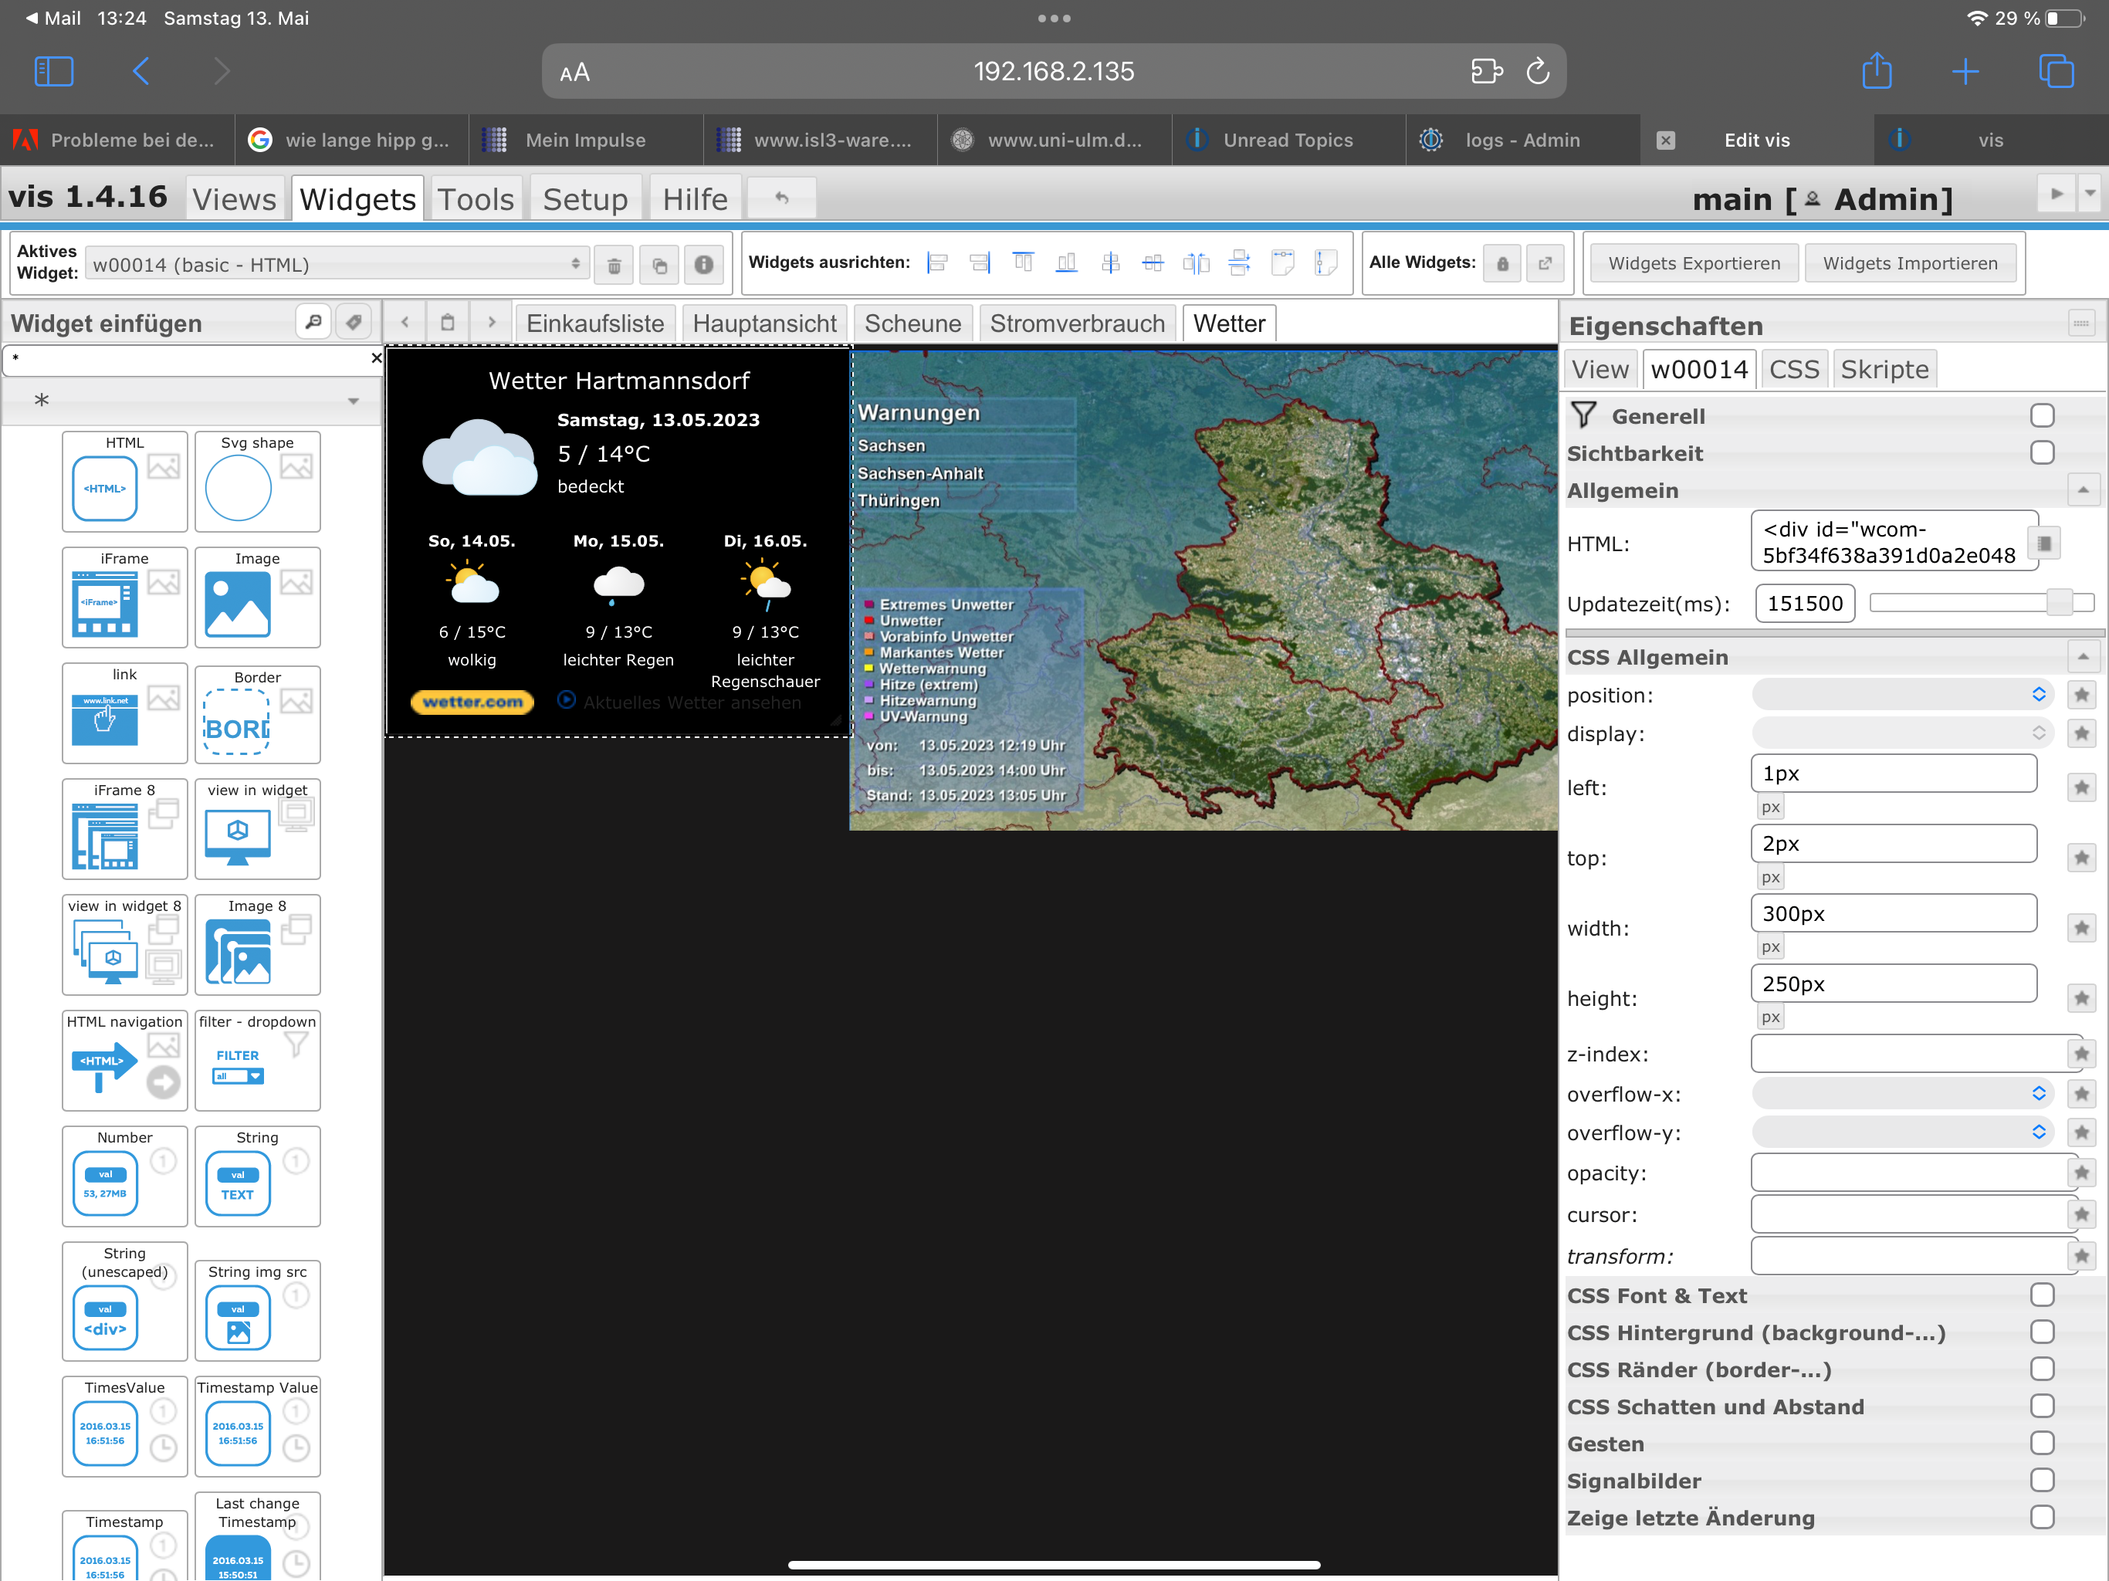Click the Updatezeit slider

[1980, 603]
